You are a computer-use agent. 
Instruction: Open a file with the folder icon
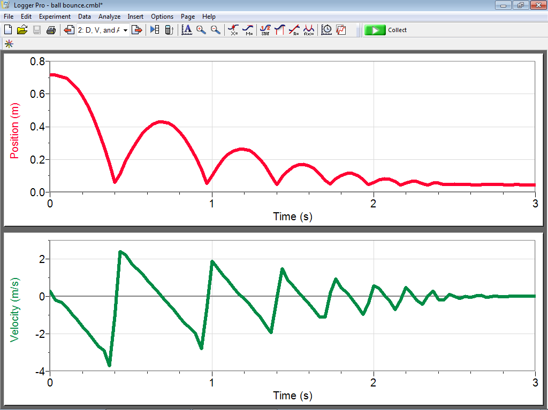point(22,30)
